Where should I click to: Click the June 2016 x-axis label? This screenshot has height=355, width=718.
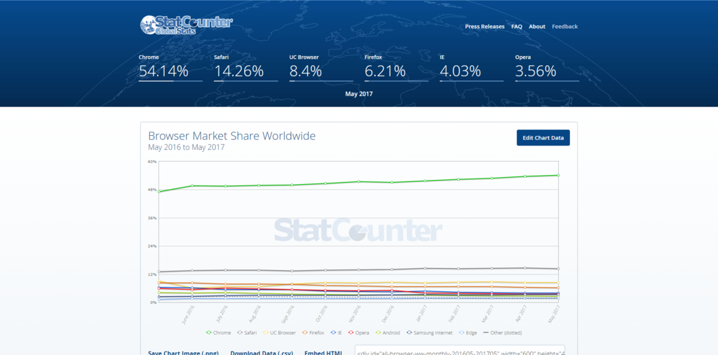[189, 314]
